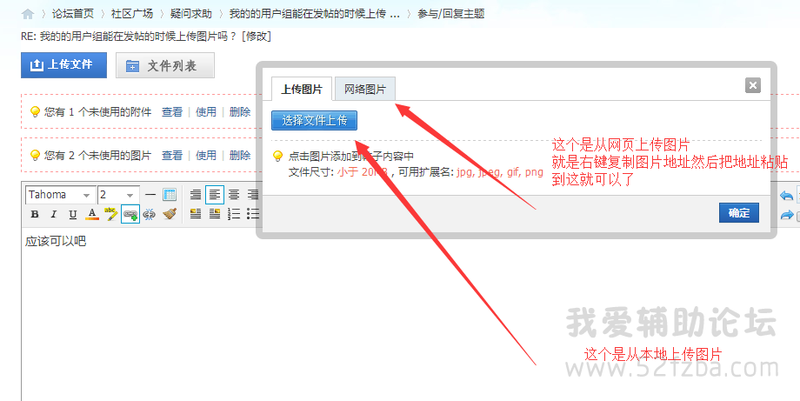
Task: Open 疑问求助 breadcrumb link
Action: point(191,14)
